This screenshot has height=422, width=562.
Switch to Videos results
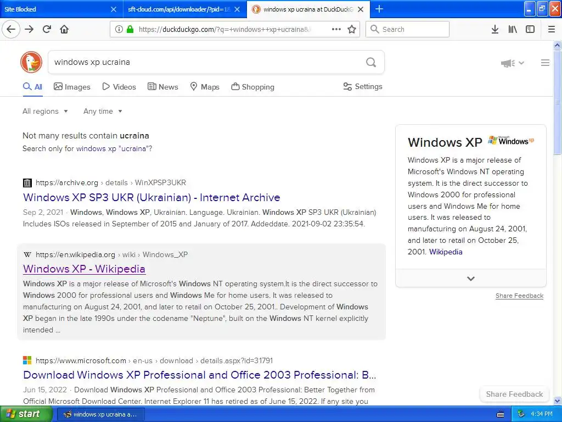pos(119,87)
